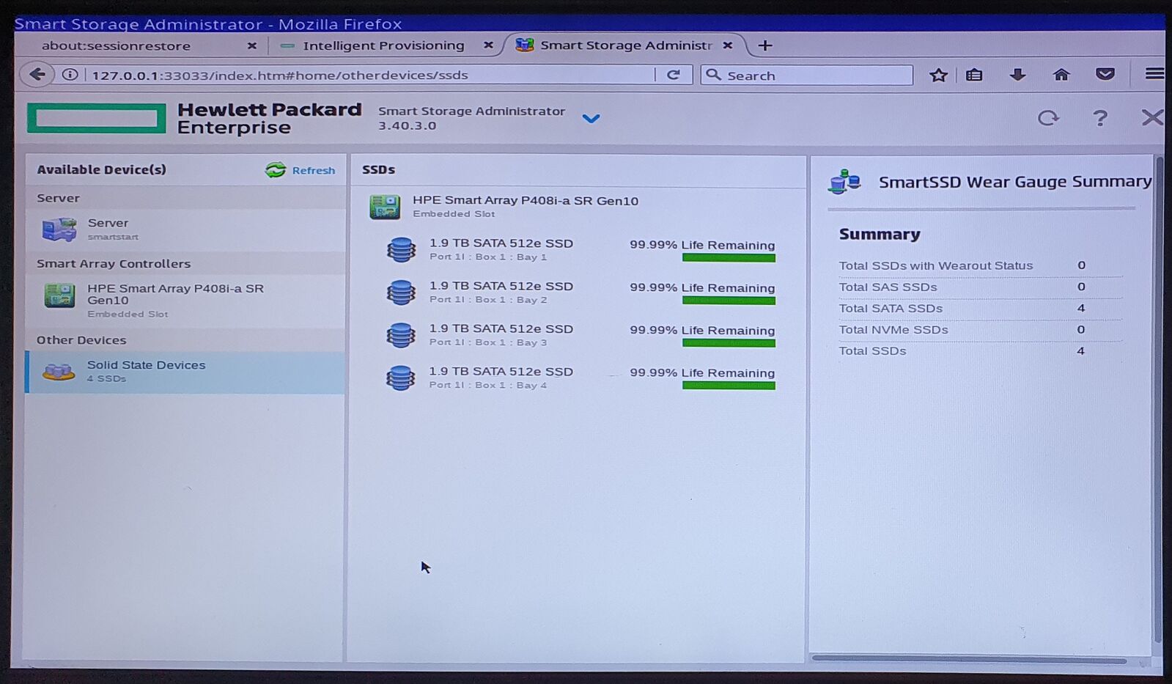Switch to the Intelligent Provisioning tab

383,45
